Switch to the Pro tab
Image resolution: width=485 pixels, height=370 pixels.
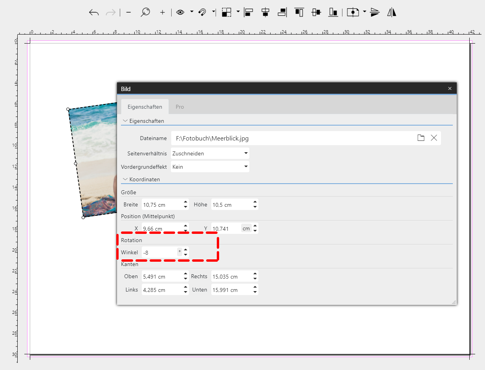[179, 107]
